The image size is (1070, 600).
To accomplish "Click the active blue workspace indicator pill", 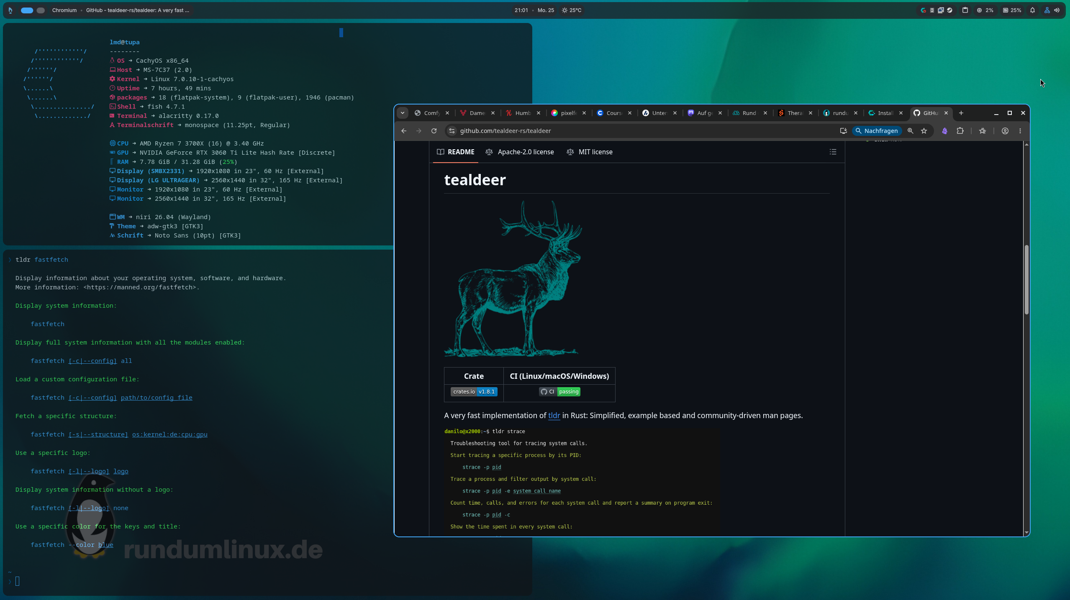I will pyautogui.click(x=27, y=10).
